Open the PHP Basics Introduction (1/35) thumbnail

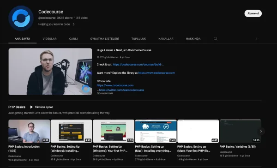[29, 131]
